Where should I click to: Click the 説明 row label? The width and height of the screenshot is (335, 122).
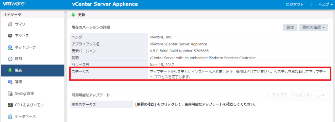coord(75,58)
